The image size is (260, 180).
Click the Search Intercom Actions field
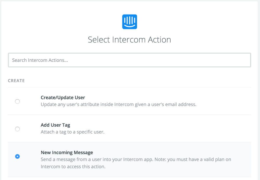coord(129,60)
